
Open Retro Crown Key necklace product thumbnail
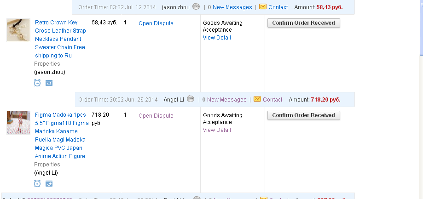click(x=18, y=30)
